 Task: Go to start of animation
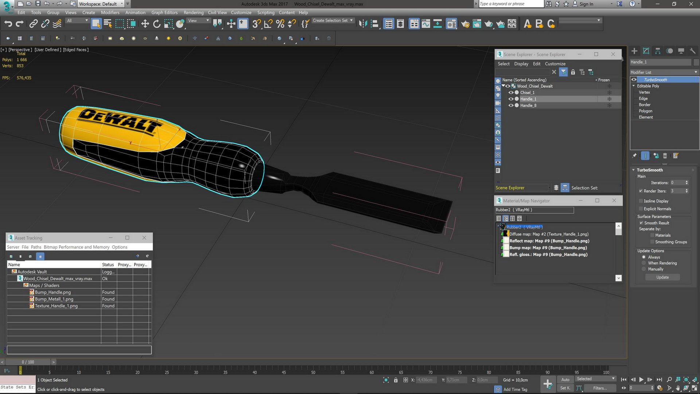coord(624,380)
